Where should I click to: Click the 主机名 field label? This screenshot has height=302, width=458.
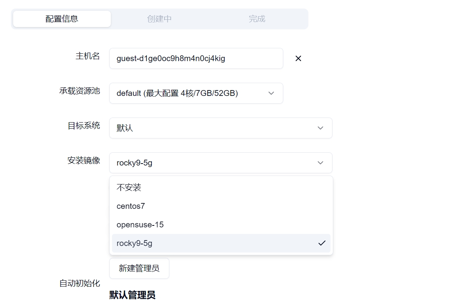tap(88, 56)
